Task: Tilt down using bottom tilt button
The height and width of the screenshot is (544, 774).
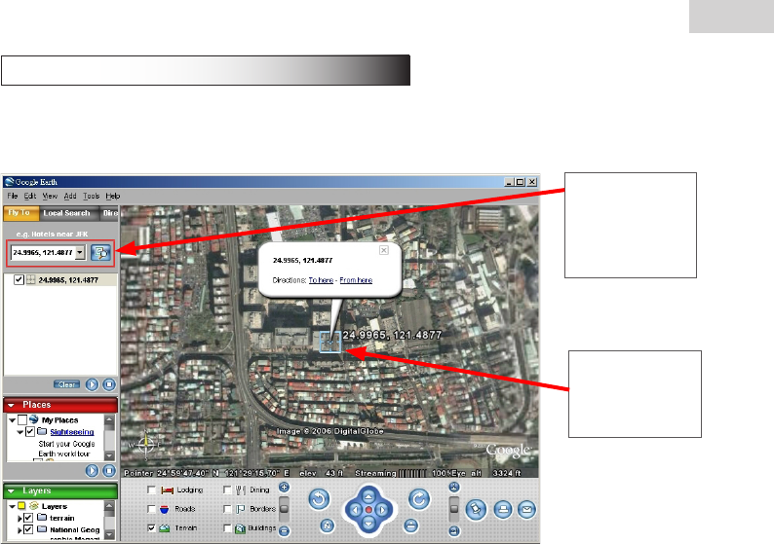Action: pyautogui.click(x=454, y=531)
